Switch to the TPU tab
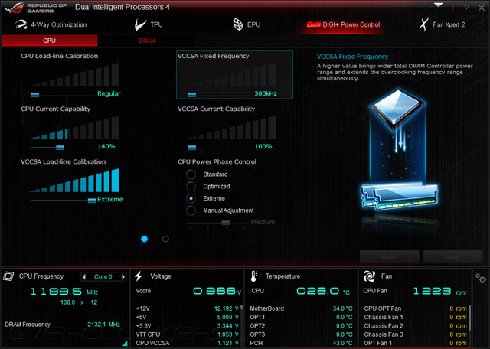Viewport: 490px width, 349px height. (x=149, y=24)
